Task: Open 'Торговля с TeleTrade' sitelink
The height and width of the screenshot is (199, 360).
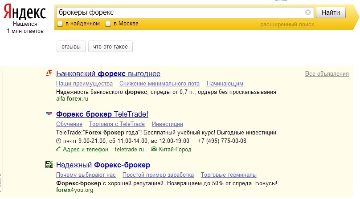Action: (x=117, y=124)
